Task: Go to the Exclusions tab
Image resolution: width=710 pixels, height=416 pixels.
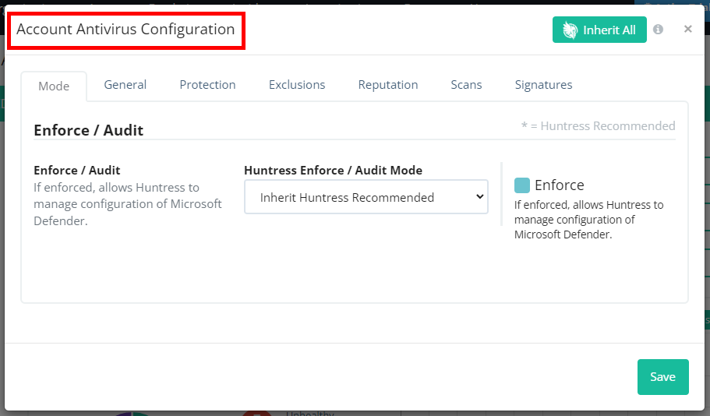Action: click(297, 85)
